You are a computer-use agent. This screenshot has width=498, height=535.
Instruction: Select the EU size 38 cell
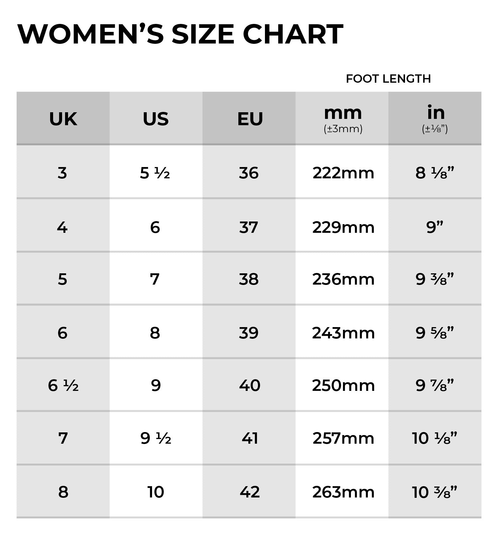click(x=249, y=279)
